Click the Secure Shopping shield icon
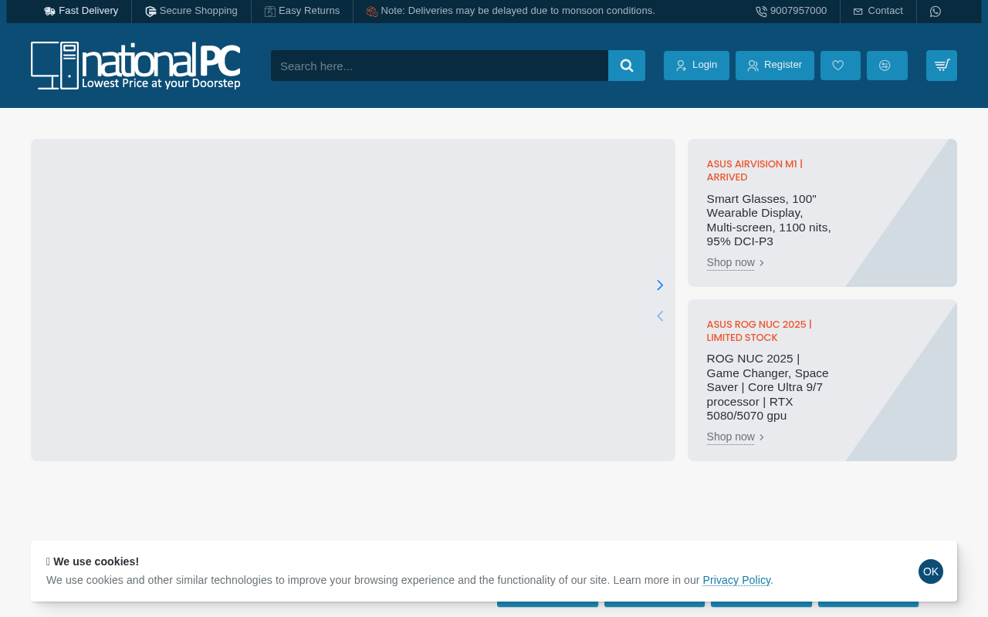This screenshot has width=988, height=617. click(151, 12)
